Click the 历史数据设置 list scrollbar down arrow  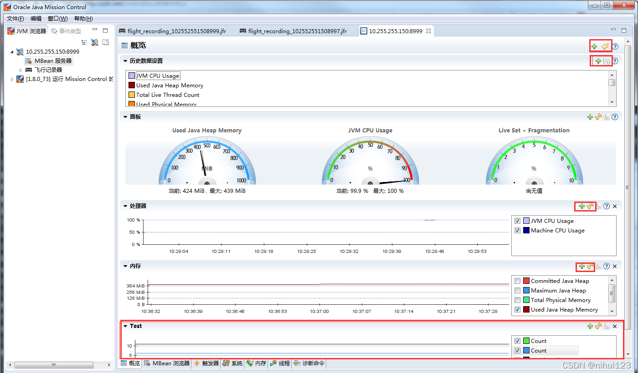pos(612,103)
